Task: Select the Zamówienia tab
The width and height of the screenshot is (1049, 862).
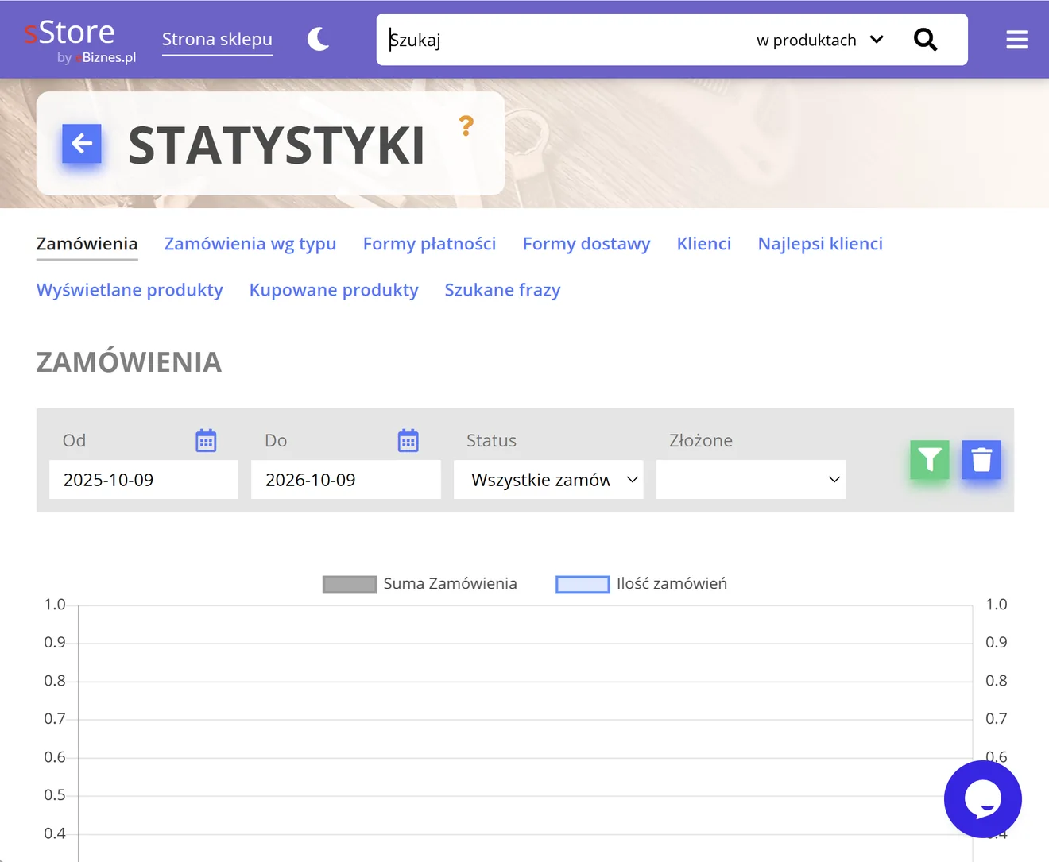Action: click(x=87, y=244)
